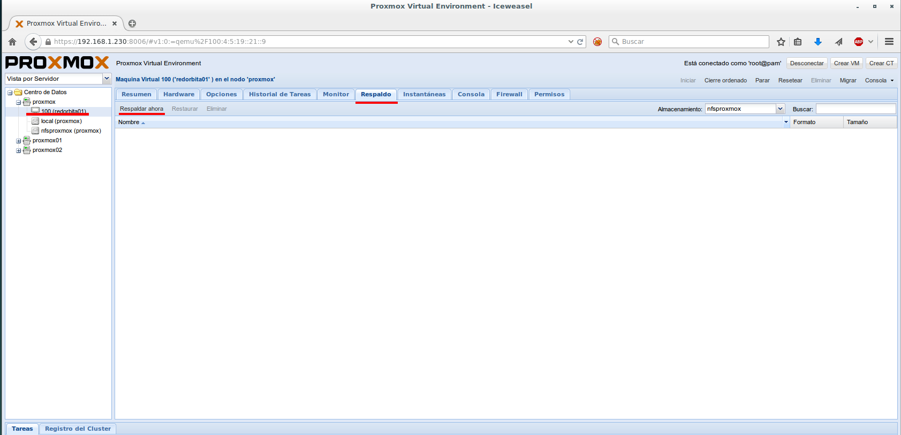Open the browser hamburger menu
The width and height of the screenshot is (901, 435).
point(889,42)
